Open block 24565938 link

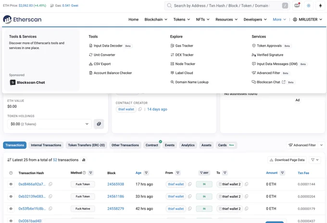(x=116, y=184)
